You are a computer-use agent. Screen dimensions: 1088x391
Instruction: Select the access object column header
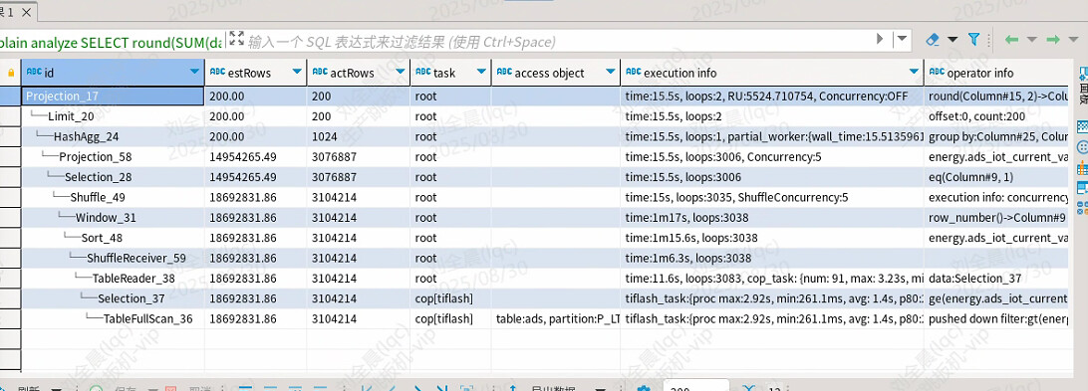(556, 72)
